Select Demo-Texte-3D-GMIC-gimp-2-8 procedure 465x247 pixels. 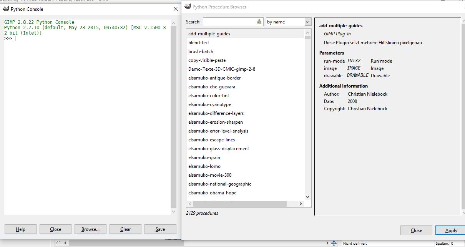click(246, 69)
